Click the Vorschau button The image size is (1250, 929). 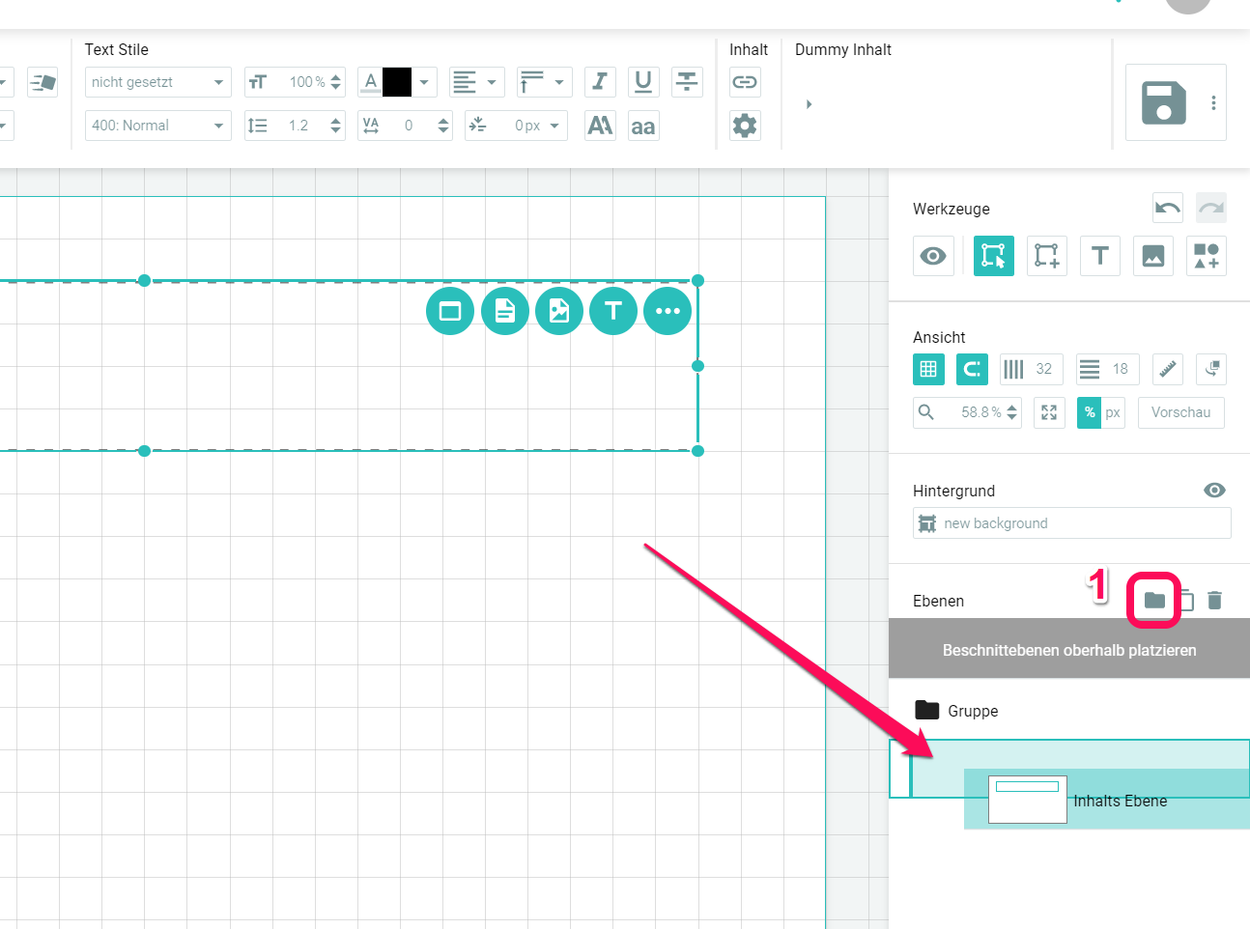(x=1180, y=412)
